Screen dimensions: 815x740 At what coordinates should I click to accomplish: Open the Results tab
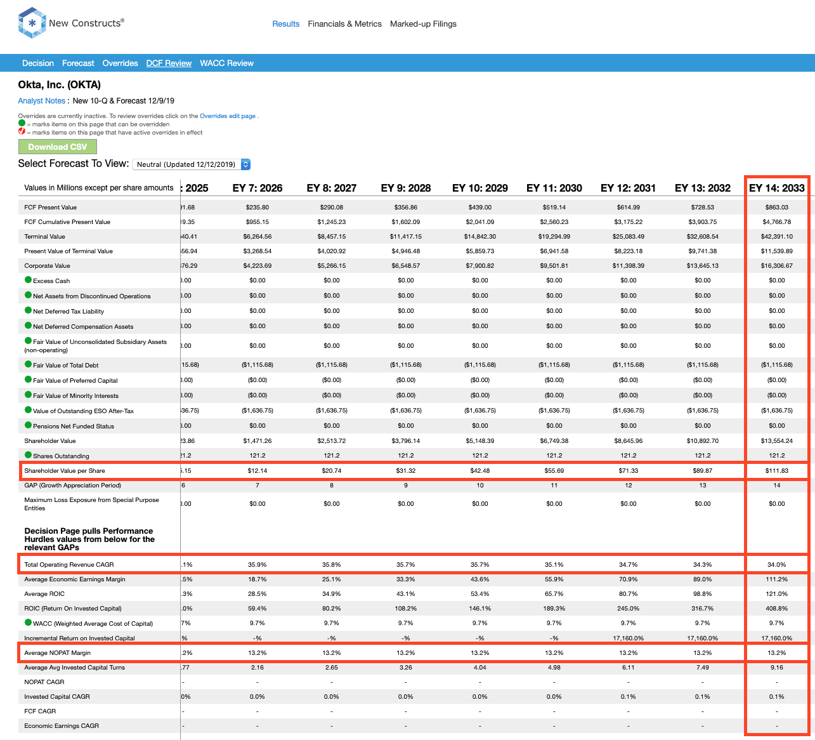coord(286,24)
